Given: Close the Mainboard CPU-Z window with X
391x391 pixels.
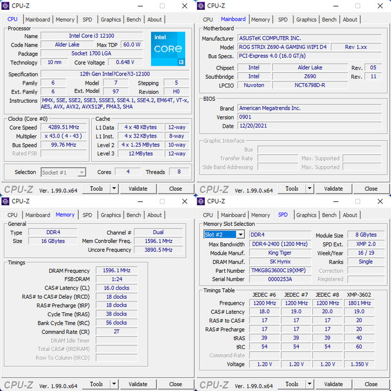Looking at the screenshot, I should pyautogui.click(x=380, y=6).
